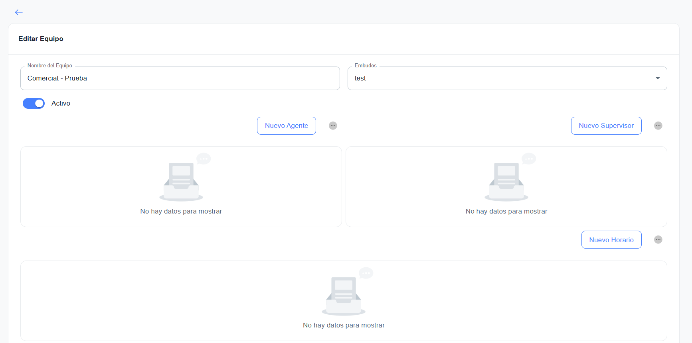Open the Embudos field showing test
The height and width of the screenshot is (343, 692).
pyautogui.click(x=499, y=78)
